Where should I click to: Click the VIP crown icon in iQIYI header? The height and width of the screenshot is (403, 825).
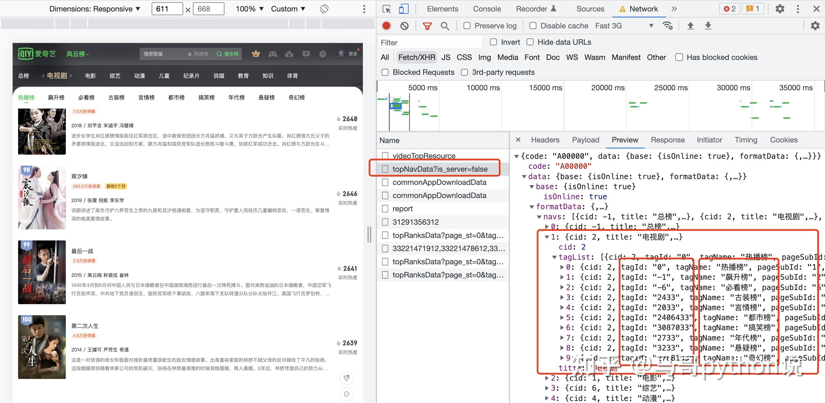[256, 54]
